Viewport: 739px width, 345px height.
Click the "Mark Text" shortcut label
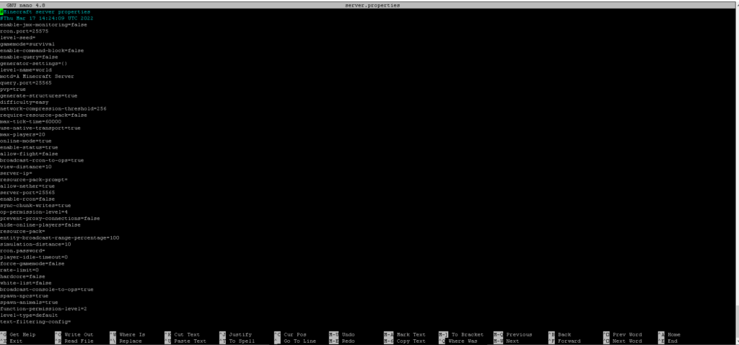click(411, 335)
